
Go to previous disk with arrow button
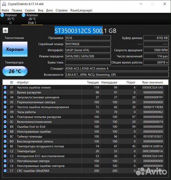[x=5, y=30]
